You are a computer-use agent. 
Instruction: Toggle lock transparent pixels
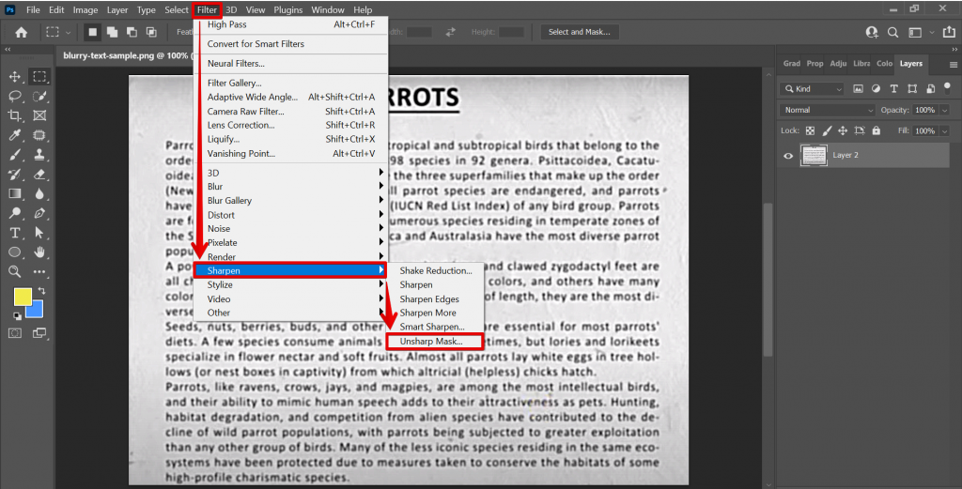tap(810, 130)
